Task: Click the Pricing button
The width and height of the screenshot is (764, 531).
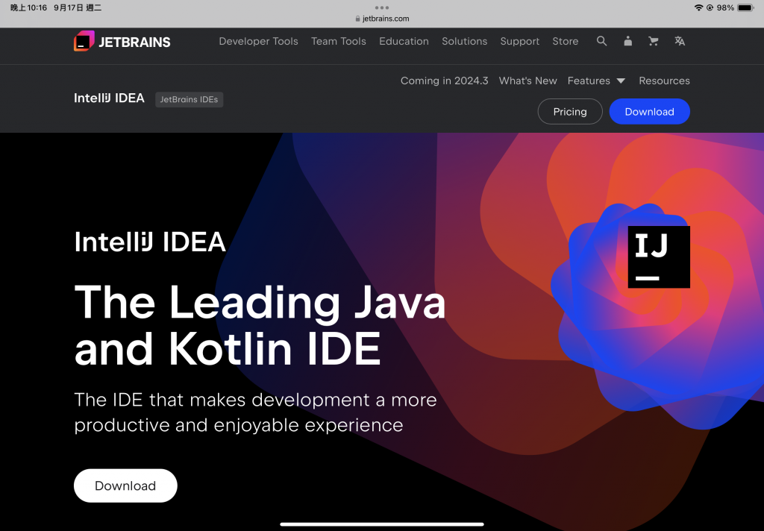Action: point(570,112)
